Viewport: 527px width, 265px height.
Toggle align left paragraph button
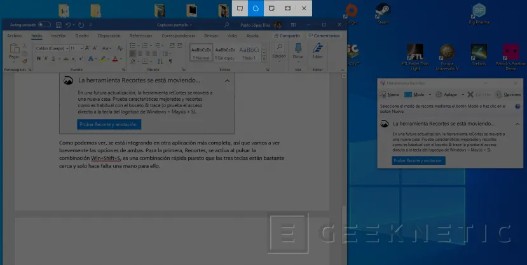[x=133, y=53]
